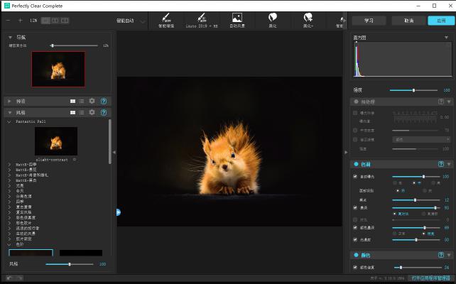The height and width of the screenshot is (284, 456).
Task: Select the 美化+ face preset icon
Action: pos(308,18)
